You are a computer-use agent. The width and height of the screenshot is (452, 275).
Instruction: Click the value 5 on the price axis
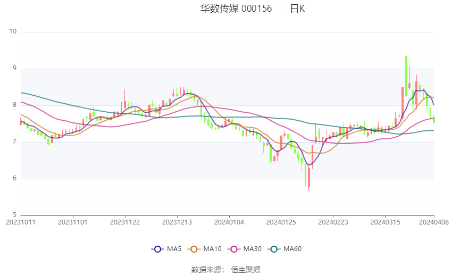pyautogui.click(x=15, y=215)
